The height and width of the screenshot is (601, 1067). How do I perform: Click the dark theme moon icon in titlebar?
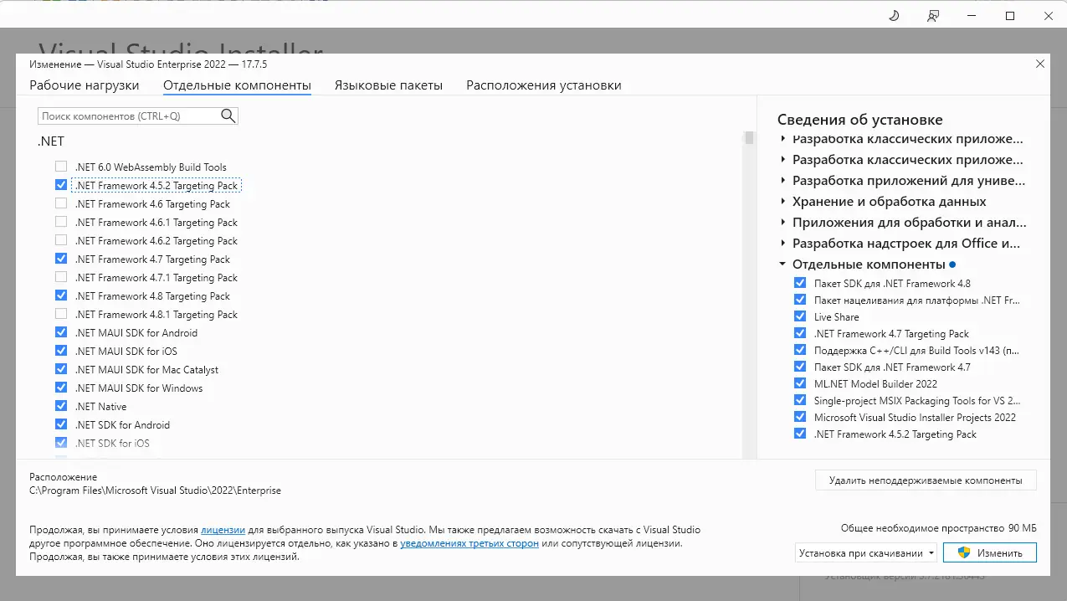tap(893, 15)
